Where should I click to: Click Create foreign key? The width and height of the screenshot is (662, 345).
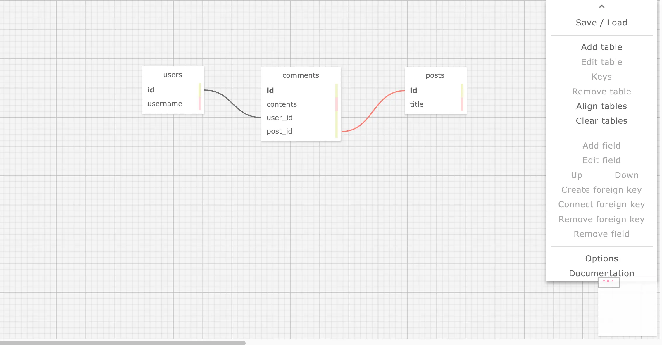[x=601, y=190]
